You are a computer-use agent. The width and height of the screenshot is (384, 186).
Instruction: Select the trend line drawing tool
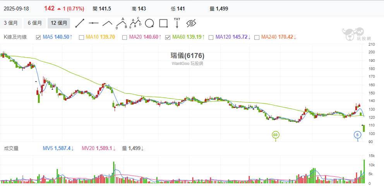[80, 23]
